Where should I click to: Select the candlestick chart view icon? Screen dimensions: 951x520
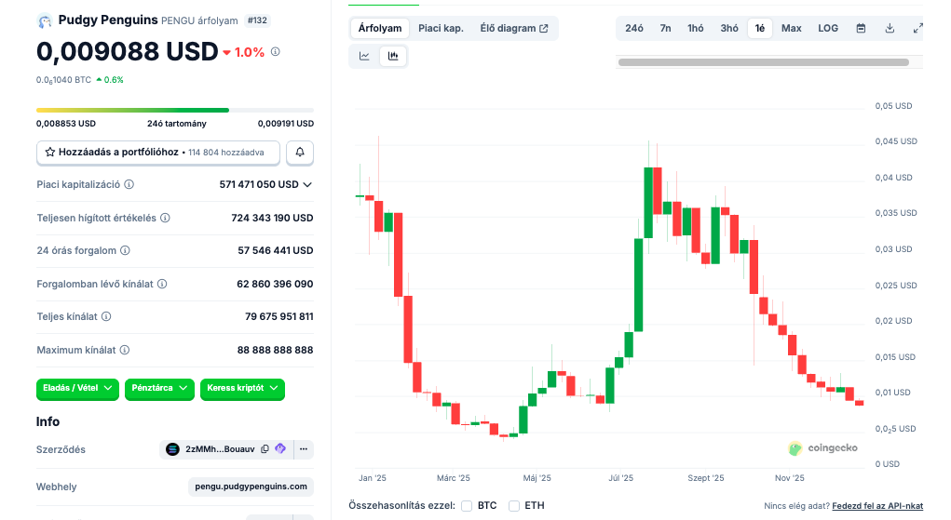(x=393, y=56)
